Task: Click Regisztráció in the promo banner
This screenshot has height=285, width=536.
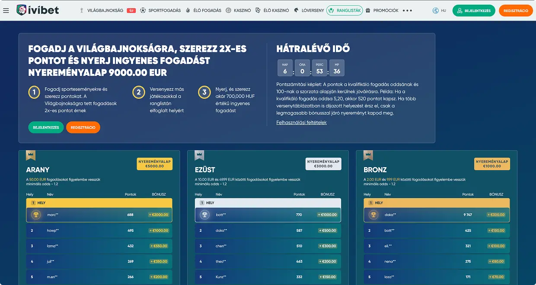Action: pyautogui.click(x=83, y=127)
